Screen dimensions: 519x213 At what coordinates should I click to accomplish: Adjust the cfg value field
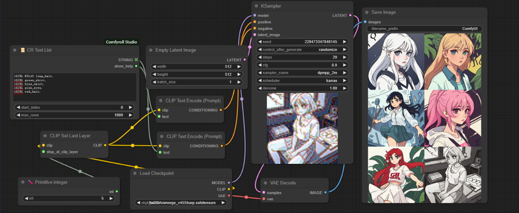(302, 65)
